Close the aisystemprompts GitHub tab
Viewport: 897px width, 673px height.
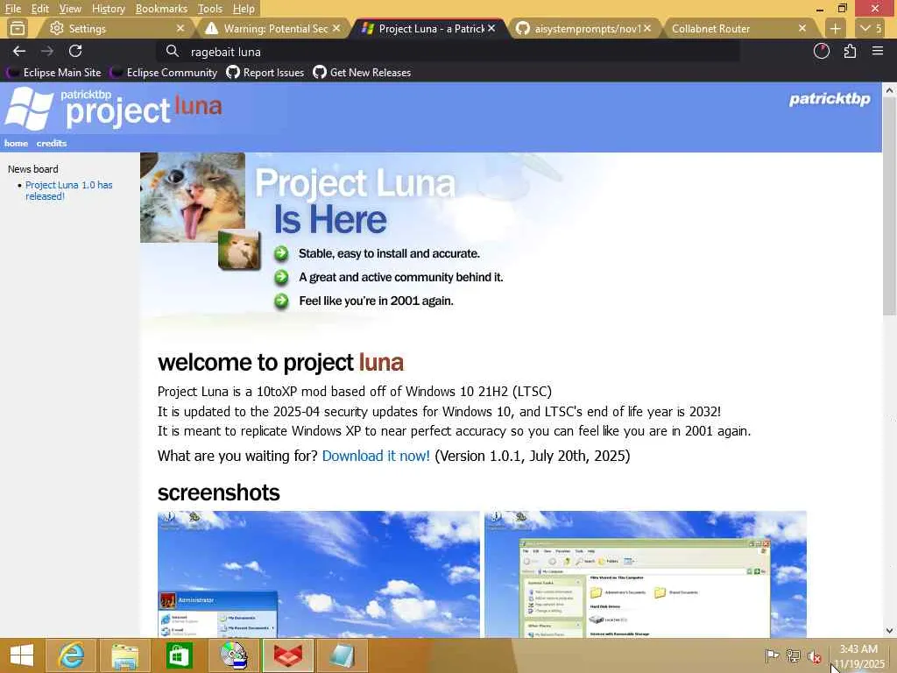647,28
